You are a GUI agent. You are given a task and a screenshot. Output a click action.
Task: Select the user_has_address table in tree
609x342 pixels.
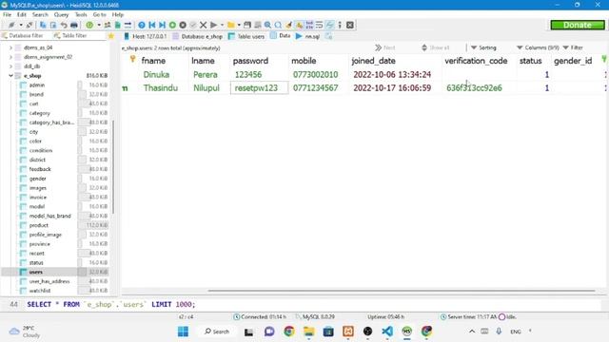(49, 281)
